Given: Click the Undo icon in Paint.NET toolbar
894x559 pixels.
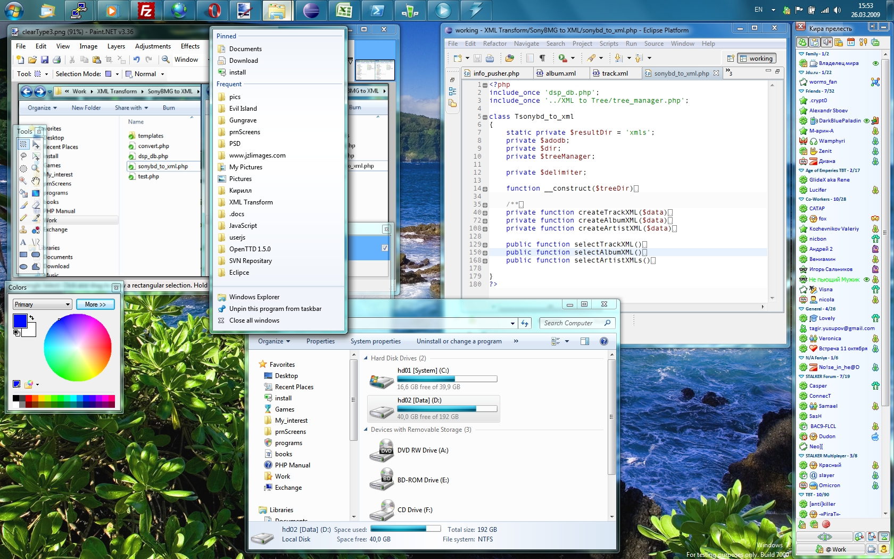Looking at the screenshot, I should [137, 60].
